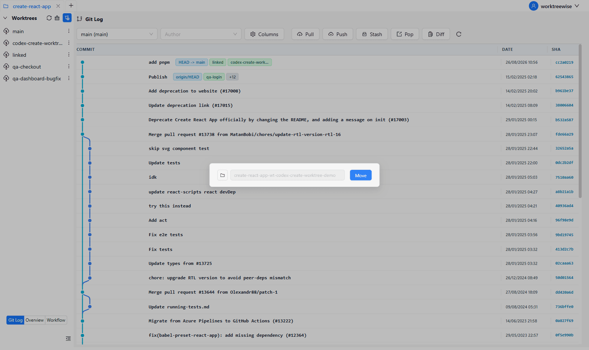Open the worktreewise account dropdown
The width and height of the screenshot is (589, 350).
click(x=560, y=6)
